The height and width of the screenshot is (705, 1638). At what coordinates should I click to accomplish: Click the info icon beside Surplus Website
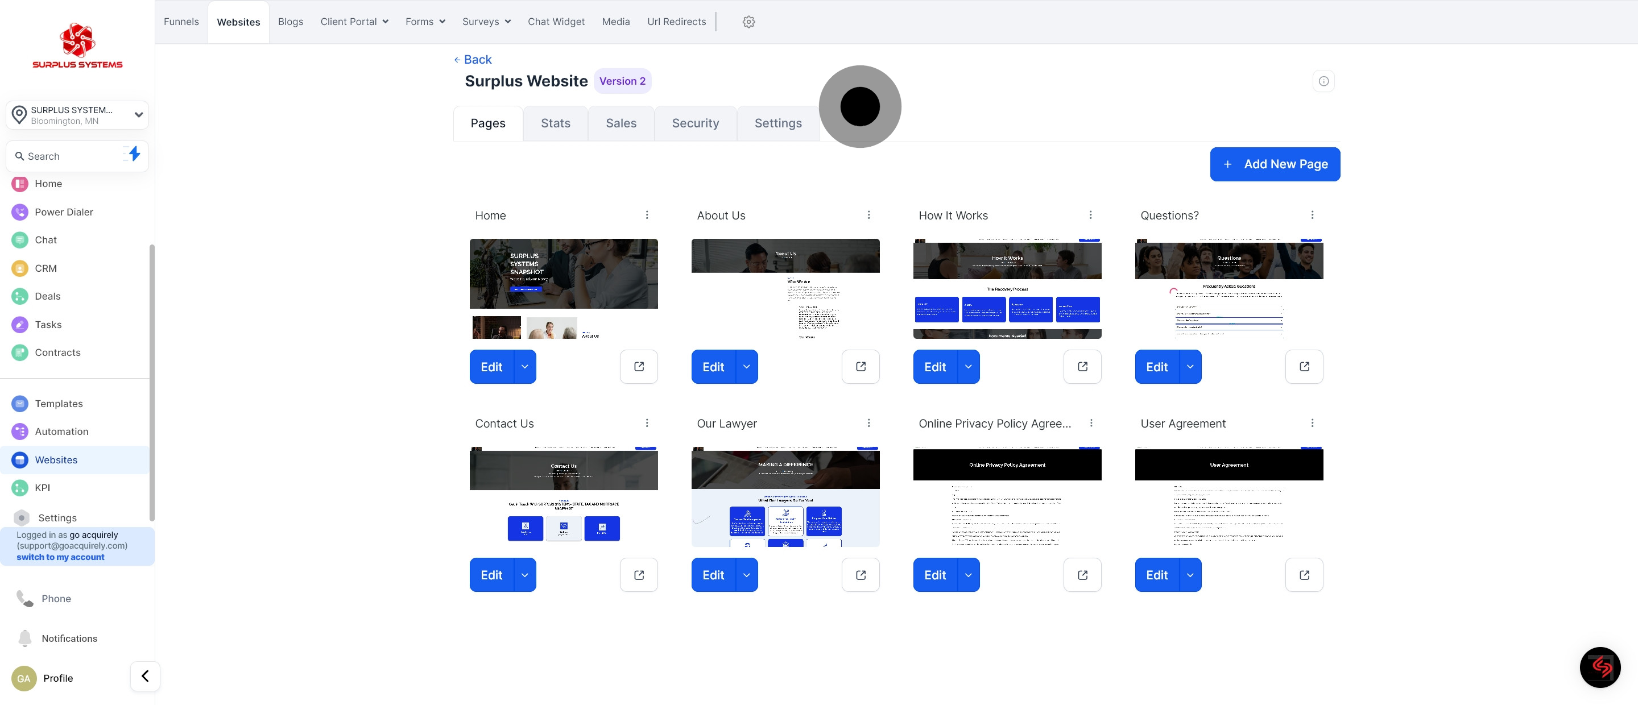coord(1323,81)
